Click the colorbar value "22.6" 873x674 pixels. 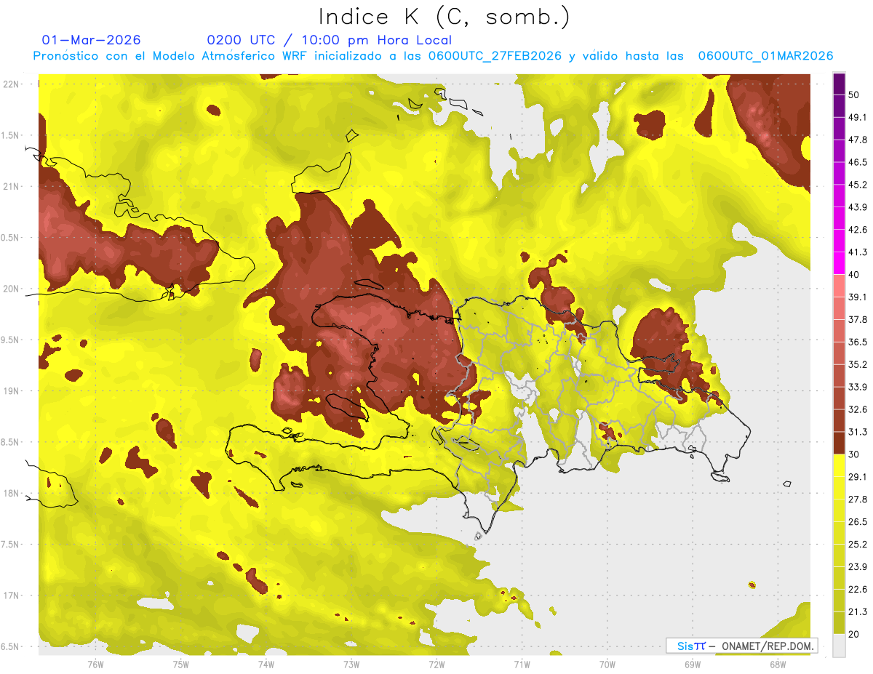point(857,590)
